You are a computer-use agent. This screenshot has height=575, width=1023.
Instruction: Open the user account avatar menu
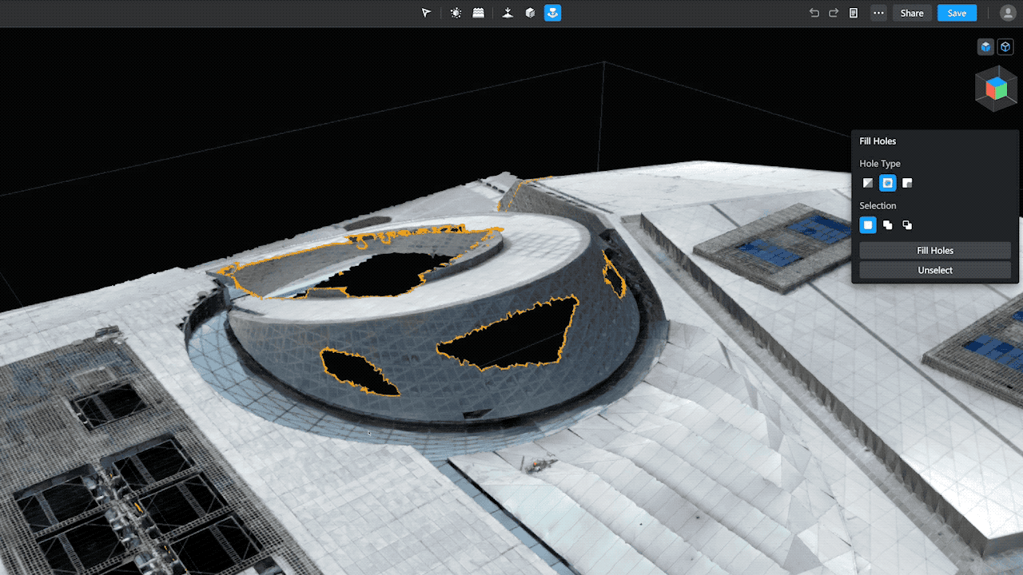[1007, 13]
